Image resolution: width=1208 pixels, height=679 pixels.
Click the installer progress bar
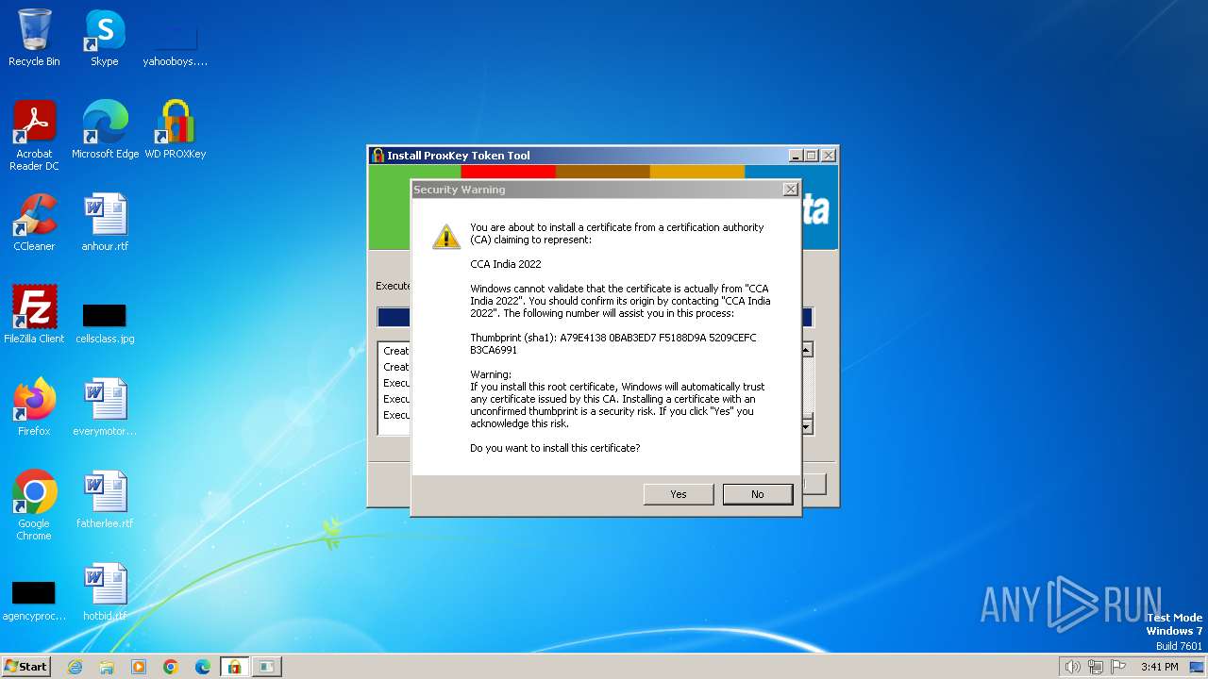[595, 317]
